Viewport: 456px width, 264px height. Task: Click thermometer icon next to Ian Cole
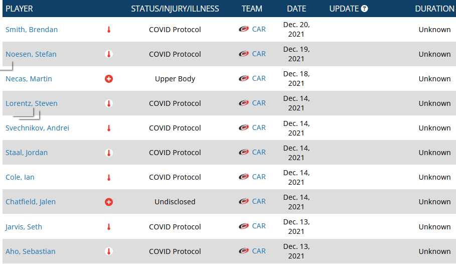click(x=109, y=177)
